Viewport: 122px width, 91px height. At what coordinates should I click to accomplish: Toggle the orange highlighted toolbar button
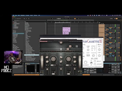(x=75, y=19)
